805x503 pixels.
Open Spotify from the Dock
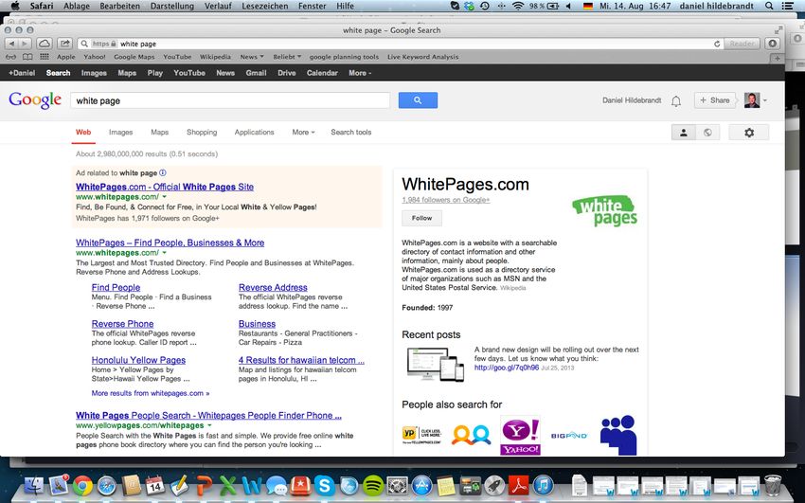[373, 485]
